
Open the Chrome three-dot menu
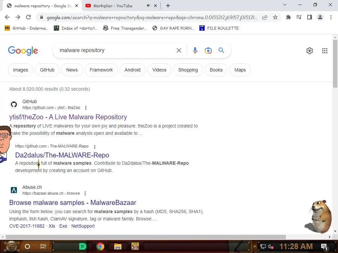point(331,17)
